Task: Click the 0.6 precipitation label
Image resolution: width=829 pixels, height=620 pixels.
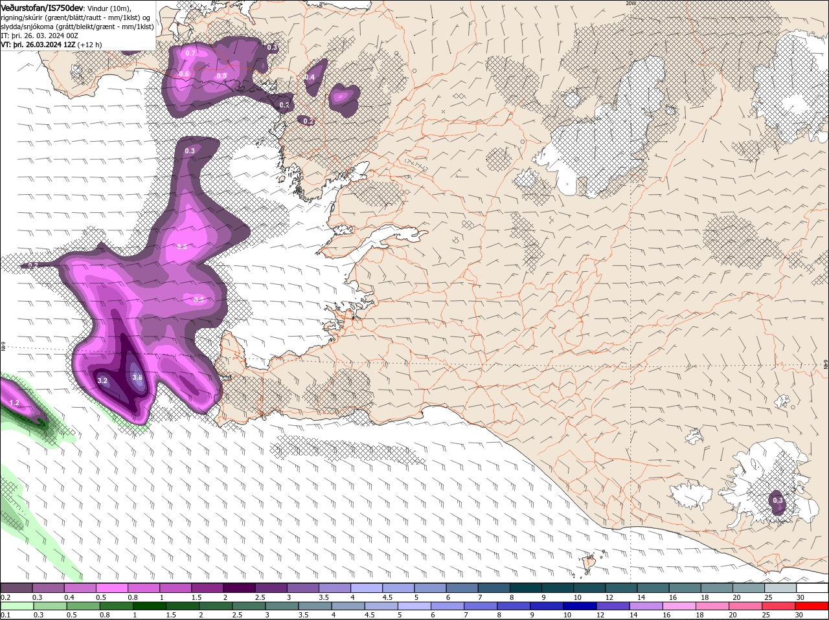Action: (184, 74)
